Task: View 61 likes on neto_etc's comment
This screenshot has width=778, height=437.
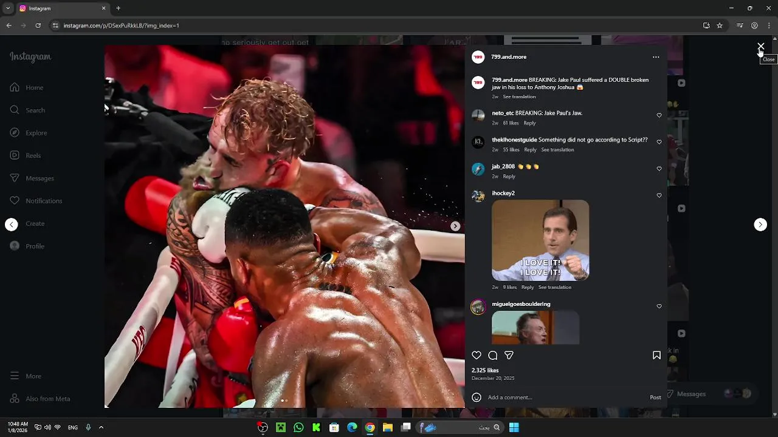Action: pos(511,123)
